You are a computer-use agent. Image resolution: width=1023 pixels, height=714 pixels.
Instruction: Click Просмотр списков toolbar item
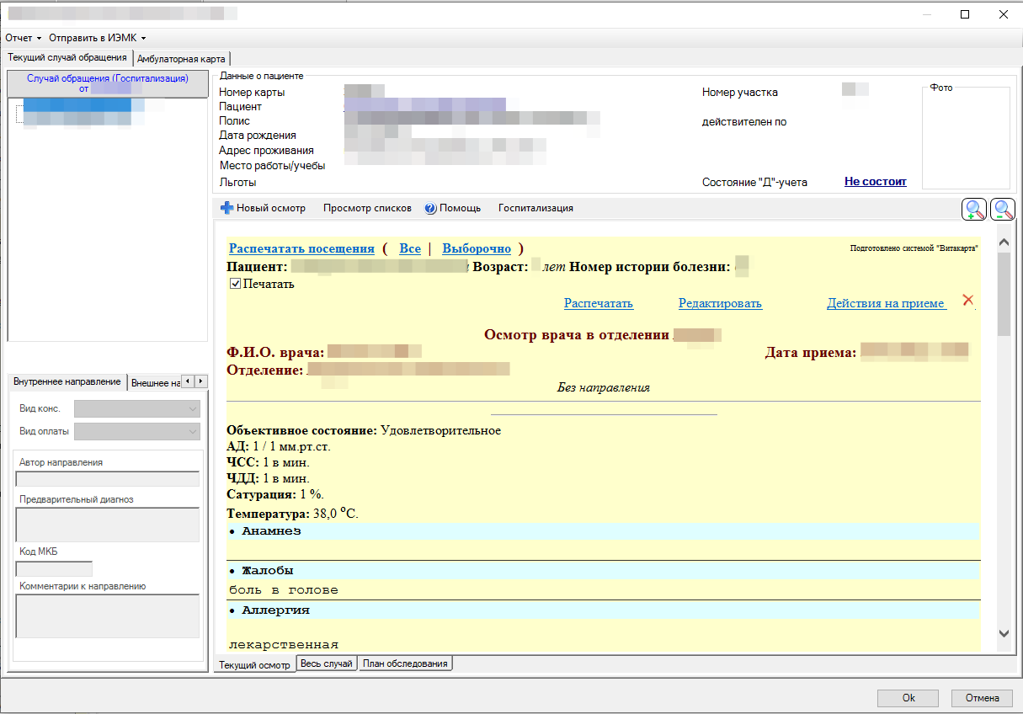367,208
